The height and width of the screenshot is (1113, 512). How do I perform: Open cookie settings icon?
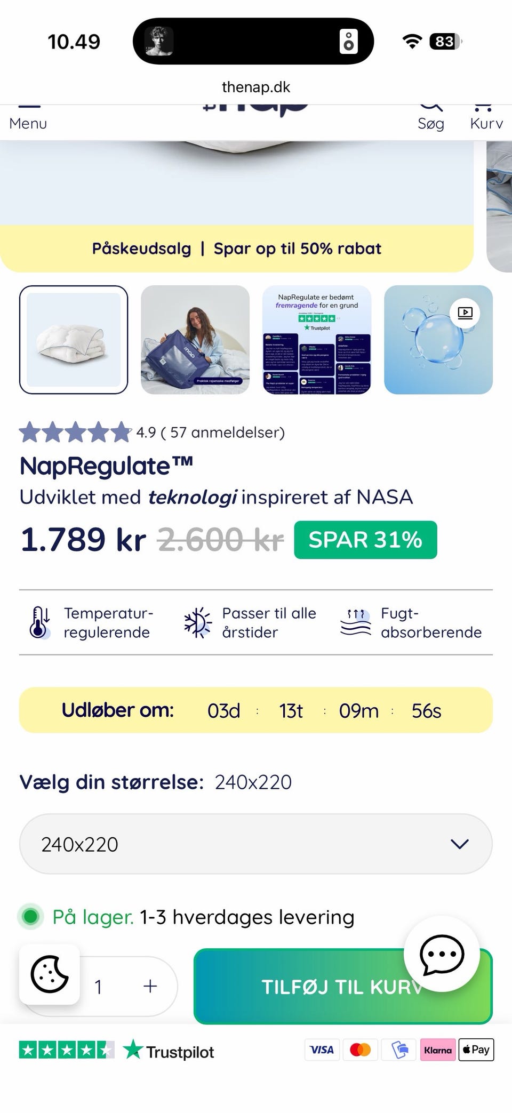point(50,974)
